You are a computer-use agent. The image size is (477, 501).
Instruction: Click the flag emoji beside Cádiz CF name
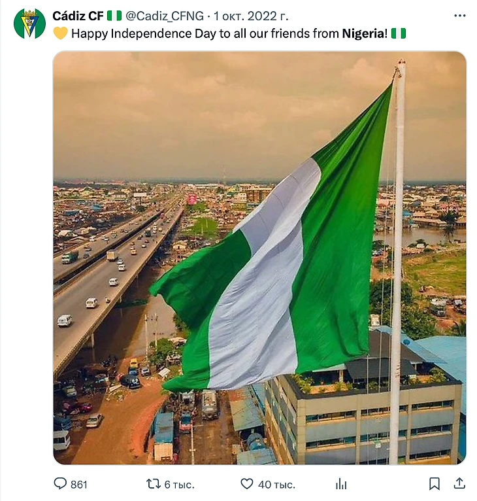(114, 16)
